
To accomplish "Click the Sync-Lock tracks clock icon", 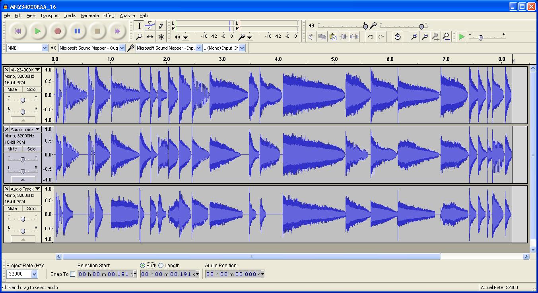I will 398,37.
